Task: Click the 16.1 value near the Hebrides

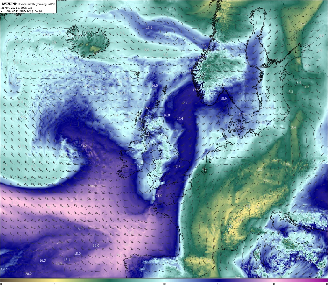Action: click(x=148, y=108)
